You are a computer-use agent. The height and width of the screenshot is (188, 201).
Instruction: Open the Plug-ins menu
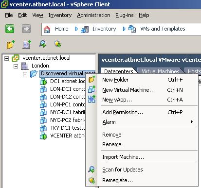pyautogui.click(x=125, y=15)
